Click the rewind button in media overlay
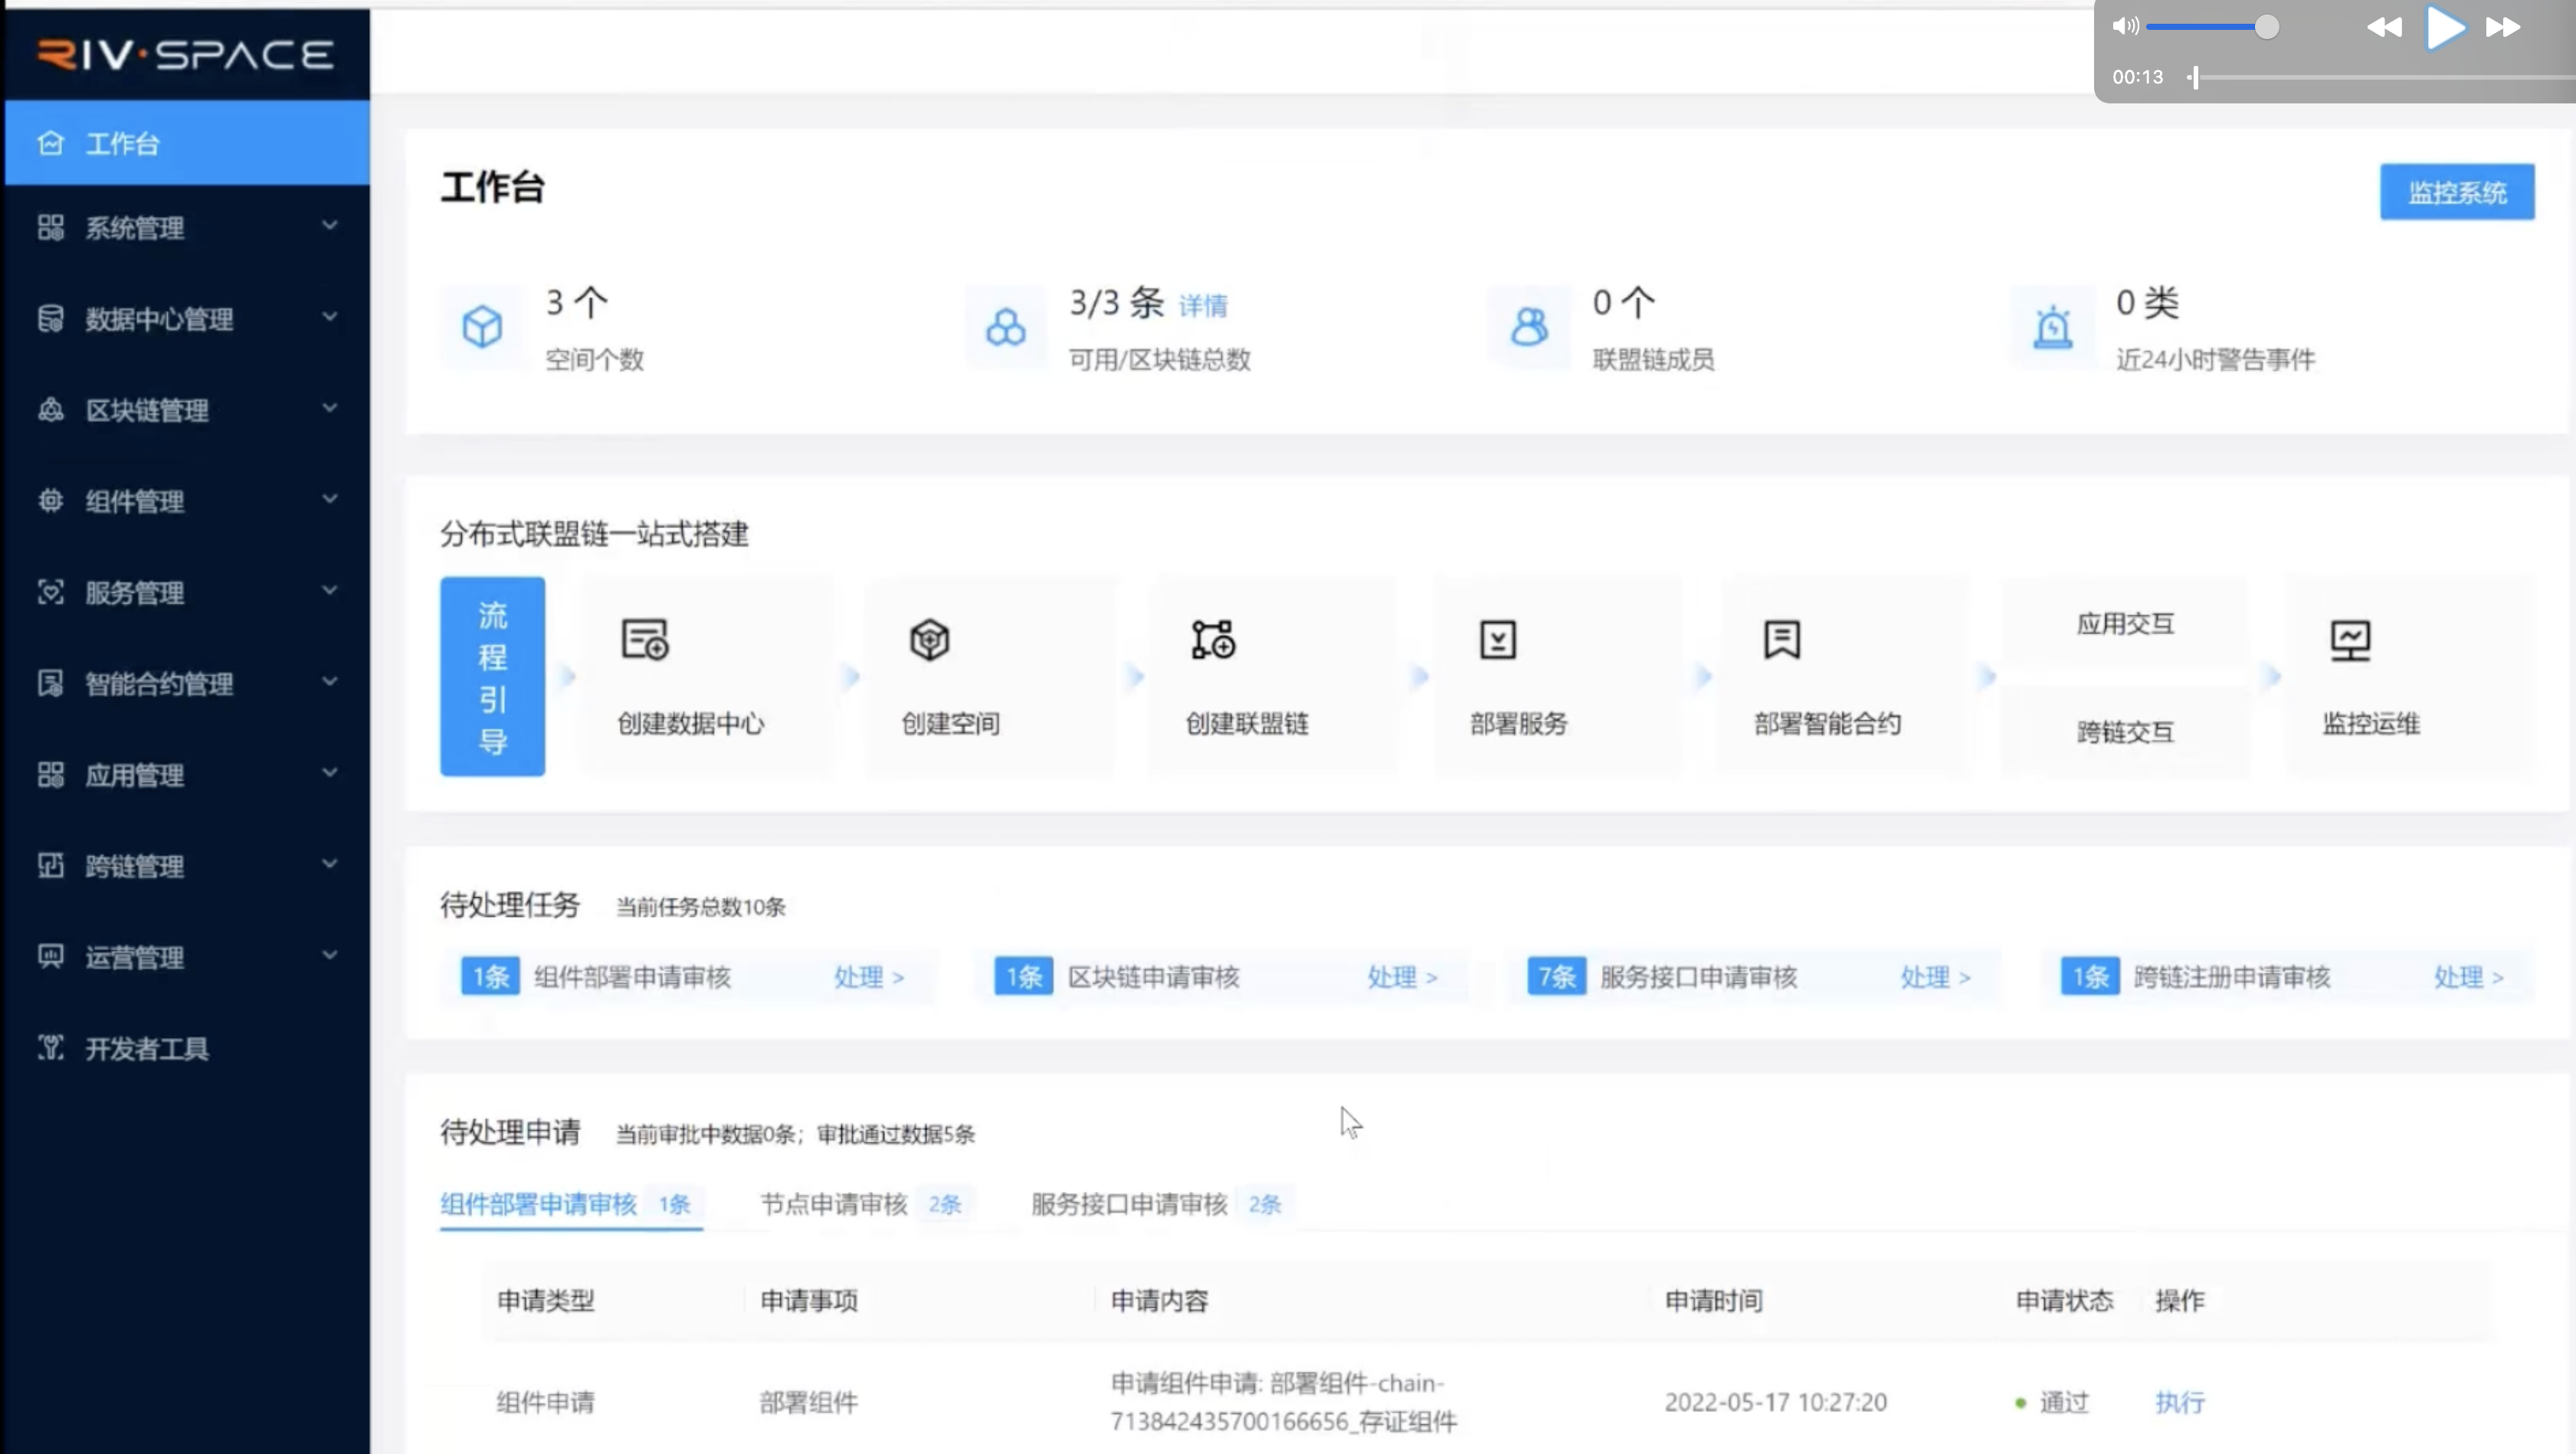The image size is (2576, 1454). (2384, 27)
